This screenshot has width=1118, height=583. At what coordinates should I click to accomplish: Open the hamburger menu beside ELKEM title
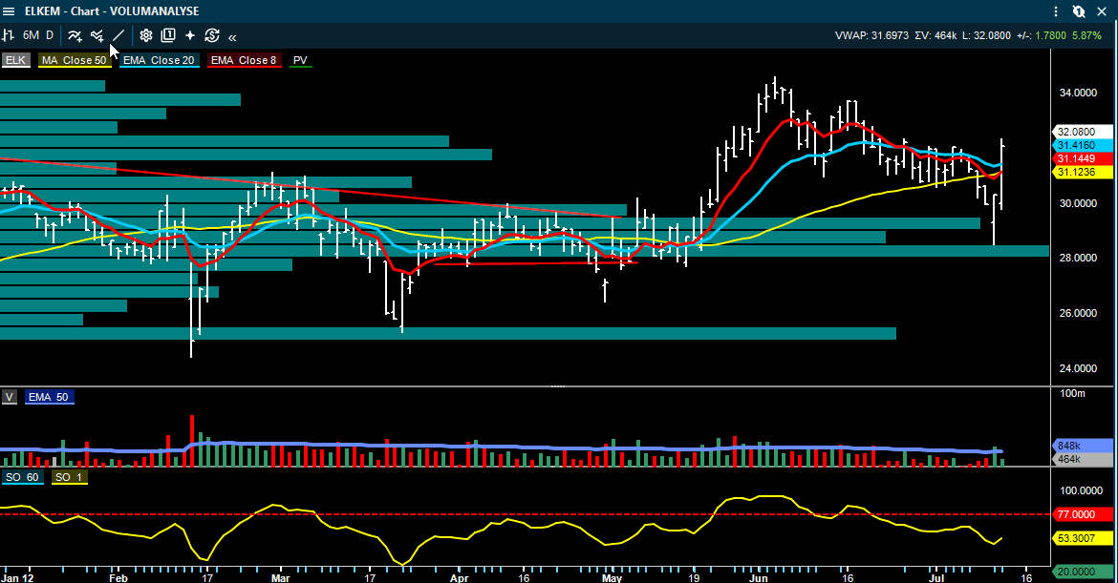tap(9, 11)
